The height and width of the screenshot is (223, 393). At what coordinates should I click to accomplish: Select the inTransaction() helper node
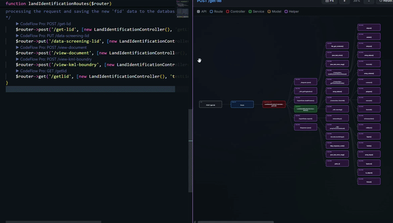coord(369,118)
